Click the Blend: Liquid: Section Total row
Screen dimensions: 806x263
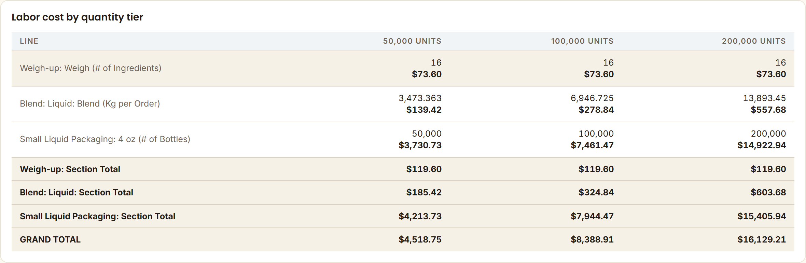click(403, 193)
